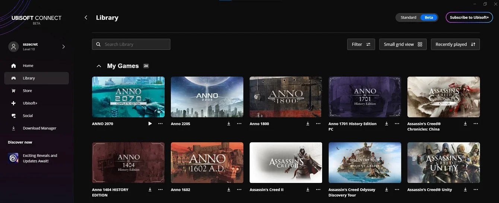Click the Ubisoft Connect logo
Viewport: 499px width, 203px height.
point(36,19)
